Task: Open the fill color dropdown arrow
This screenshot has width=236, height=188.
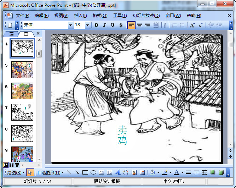Action: [158, 172]
